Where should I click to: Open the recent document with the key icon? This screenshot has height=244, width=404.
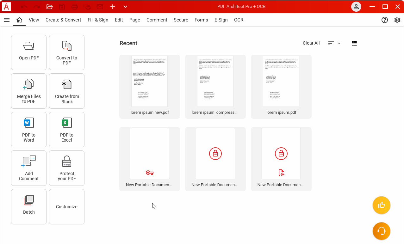[150, 159]
